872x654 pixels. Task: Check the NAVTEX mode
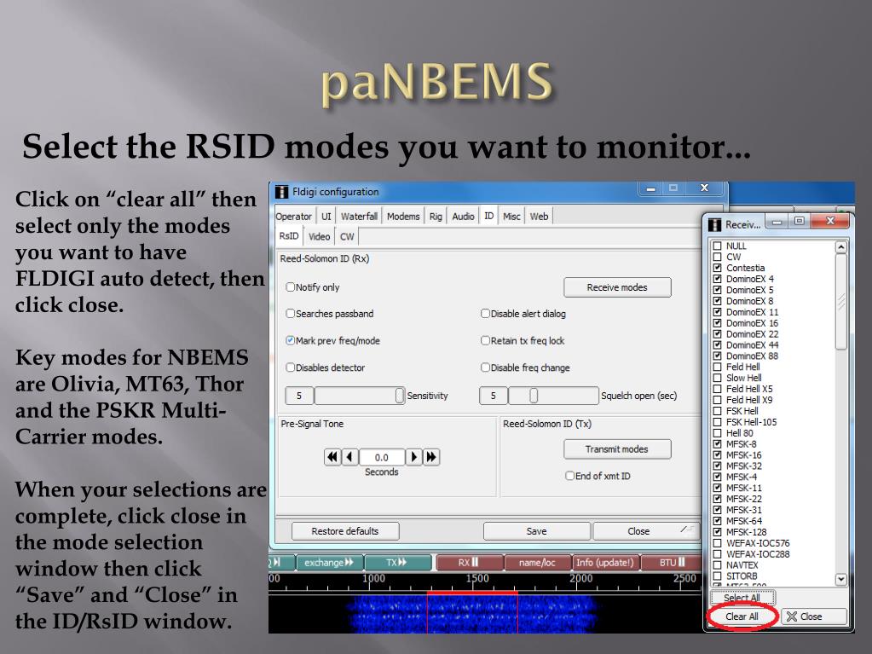[718, 565]
